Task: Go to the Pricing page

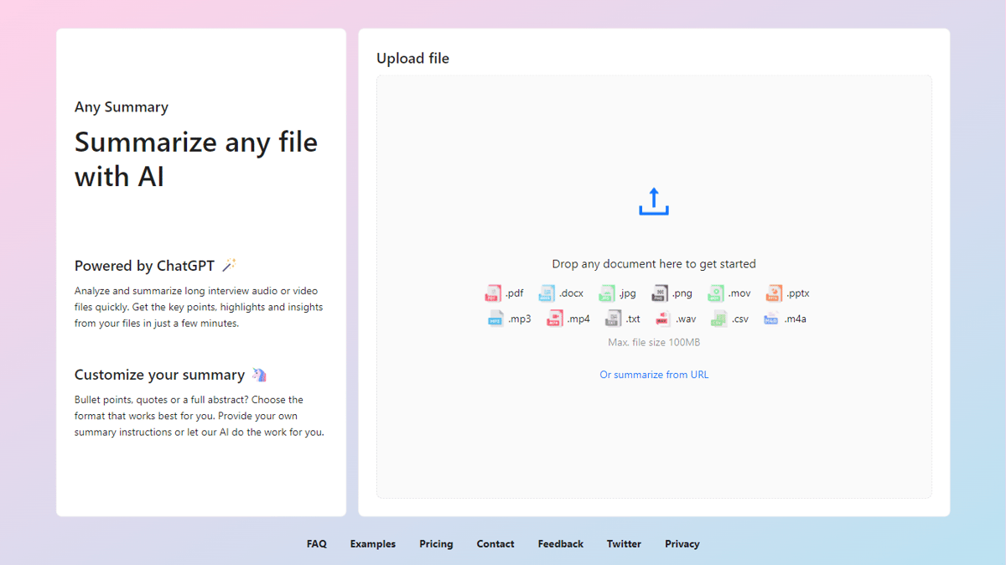Action: [436, 544]
